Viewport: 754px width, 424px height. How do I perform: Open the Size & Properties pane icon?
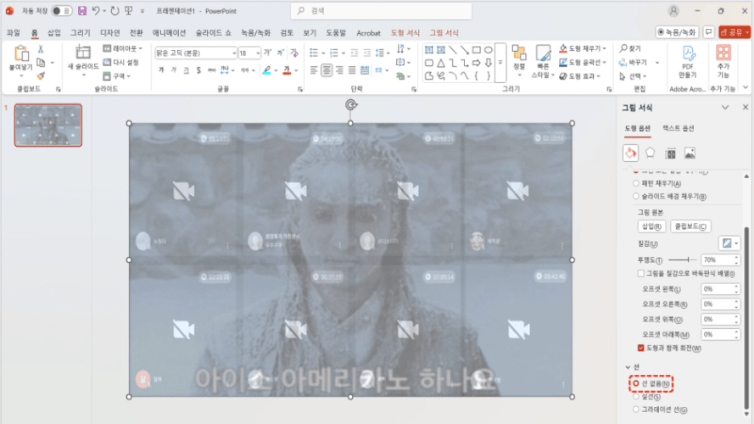click(x=670, y=153)
